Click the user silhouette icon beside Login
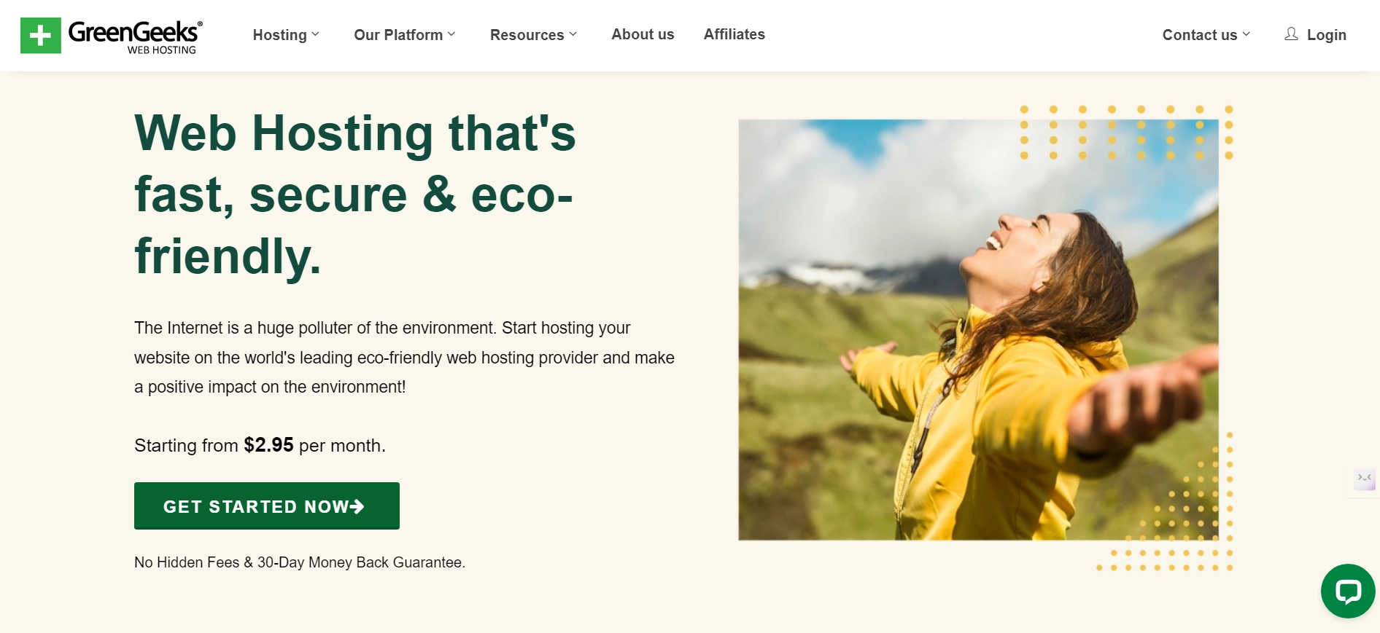Viewport: 1380px width, 633px height. pyautogui.click(x=1291, y=34)
